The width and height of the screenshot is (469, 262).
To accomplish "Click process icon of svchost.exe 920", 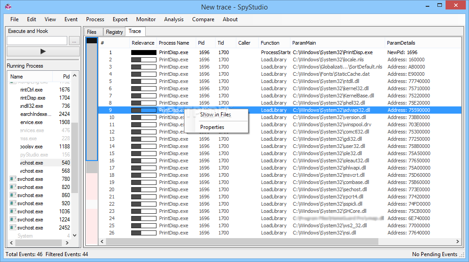I will (x=13, y=203).
